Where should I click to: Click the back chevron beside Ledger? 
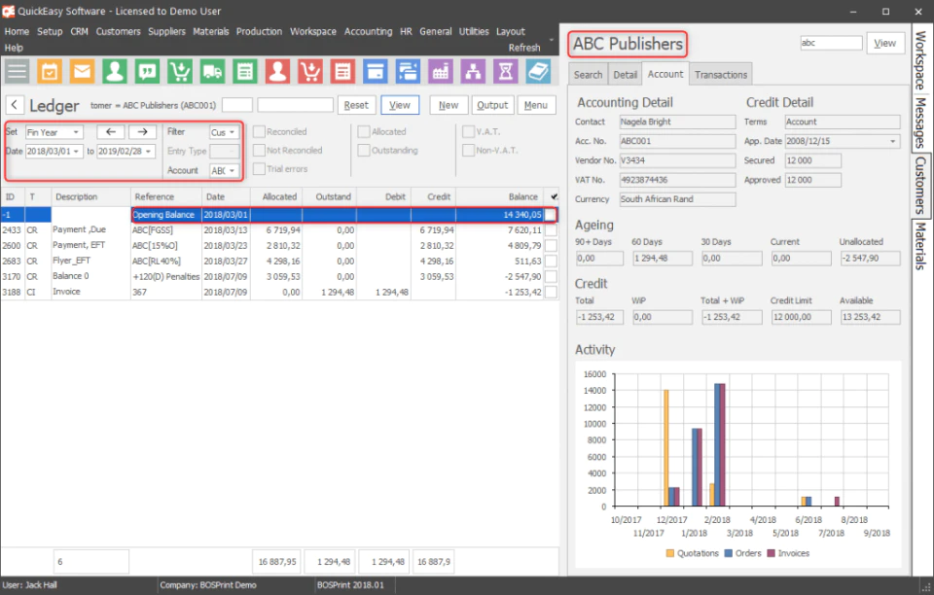click(x=15, y=105)
